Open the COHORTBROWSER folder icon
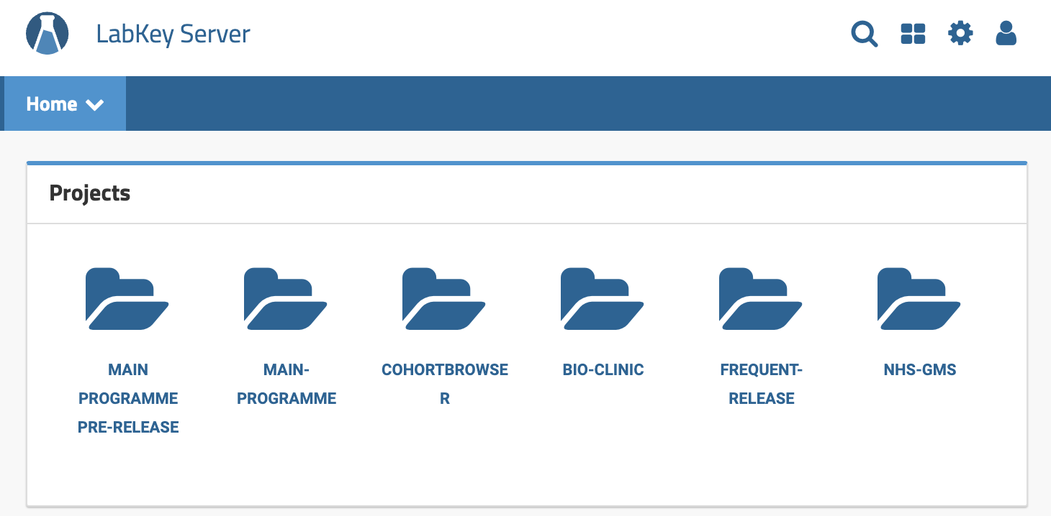The image size is (1051, 516). 444,299
